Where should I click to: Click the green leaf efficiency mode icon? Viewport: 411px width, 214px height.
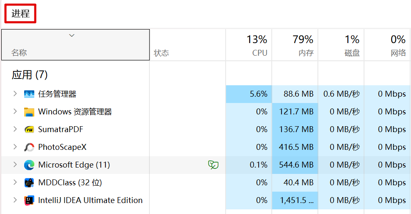click(213, 165)
